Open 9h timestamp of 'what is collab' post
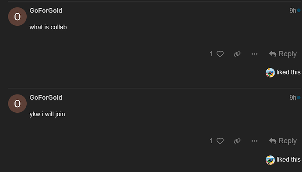302x172 pixels. point(293,10)
